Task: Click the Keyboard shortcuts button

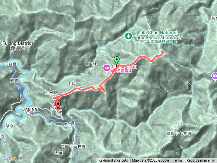Action: (x=113, y=161)
